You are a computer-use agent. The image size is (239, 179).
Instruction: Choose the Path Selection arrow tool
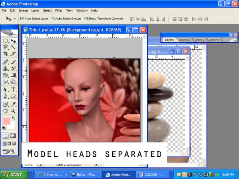(x=6, y=89)
